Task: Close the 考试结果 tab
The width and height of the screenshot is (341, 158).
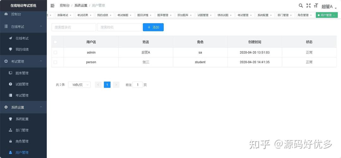Action: (x=90, y=15)
